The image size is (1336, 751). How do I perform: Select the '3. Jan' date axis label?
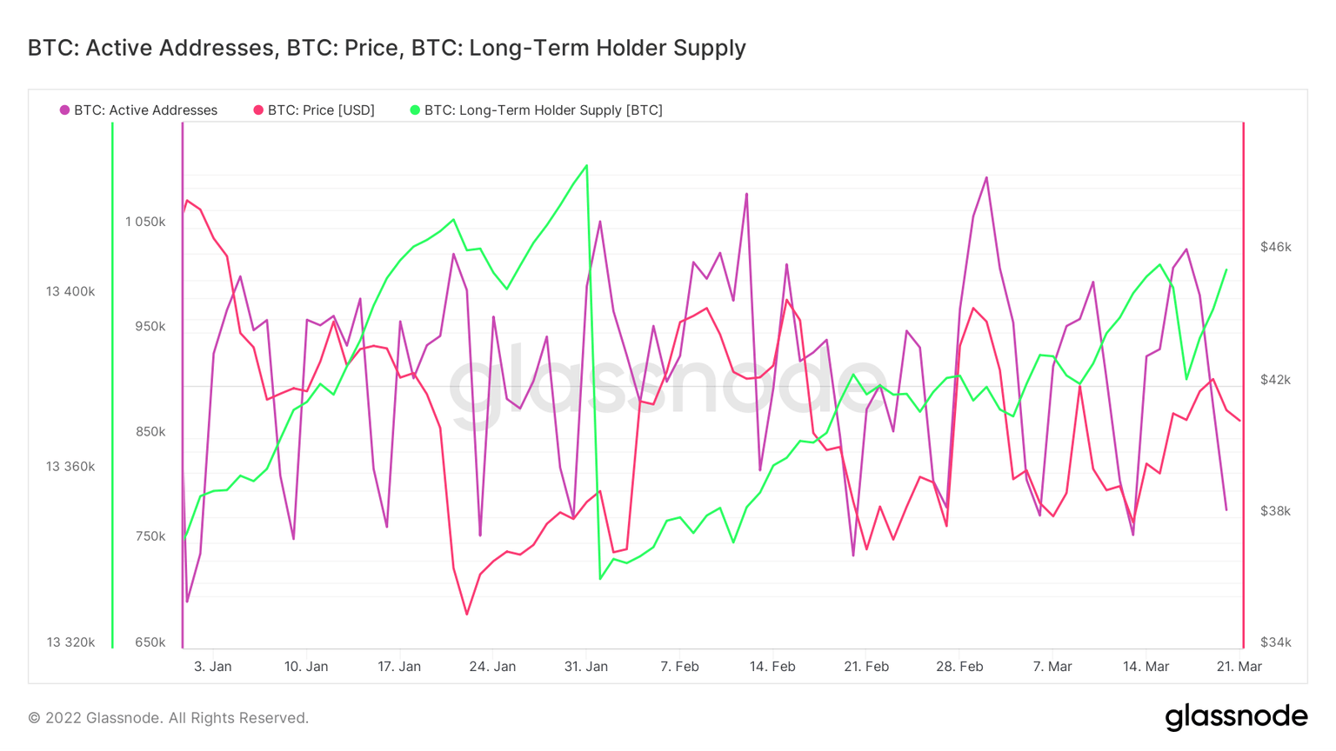(x=212, y=667)
